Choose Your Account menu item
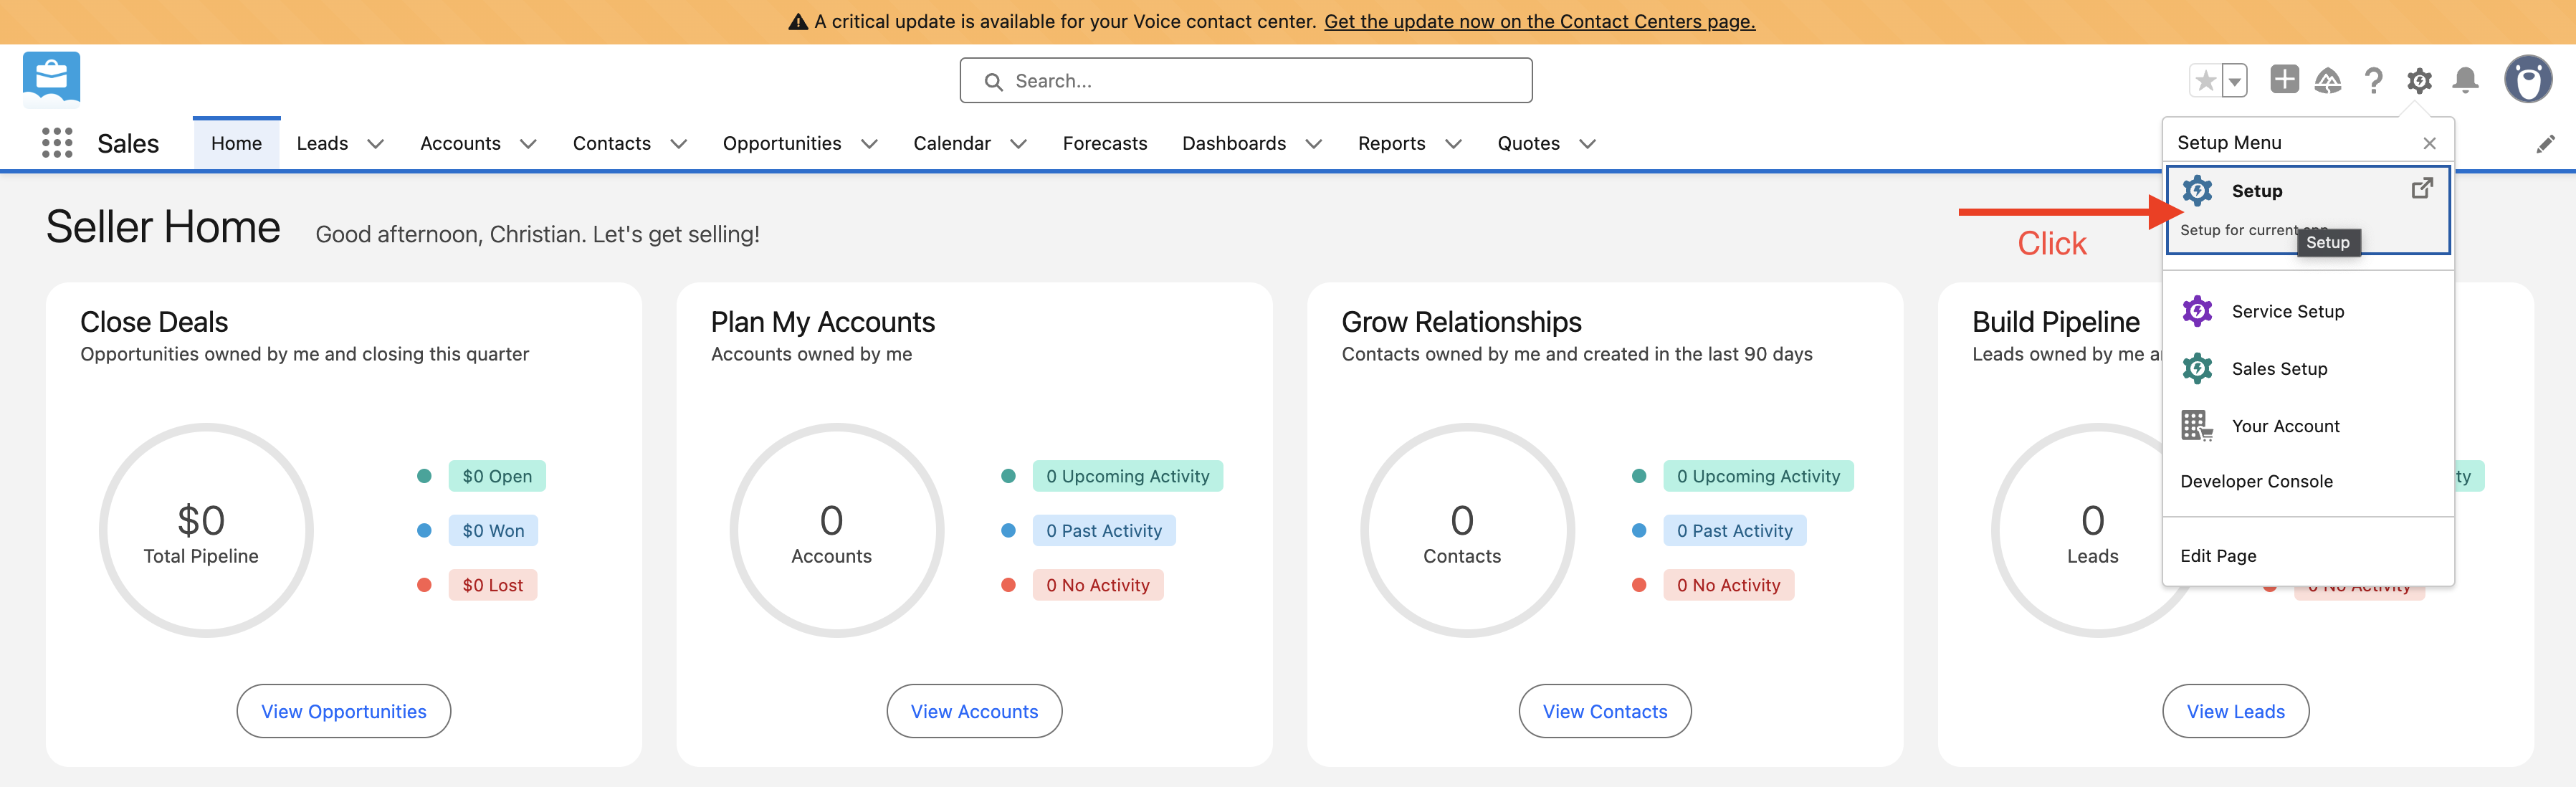Viewport: 2576px width, 787px height. 2308,425
